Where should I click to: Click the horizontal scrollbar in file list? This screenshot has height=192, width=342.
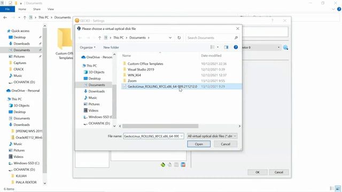160,126
